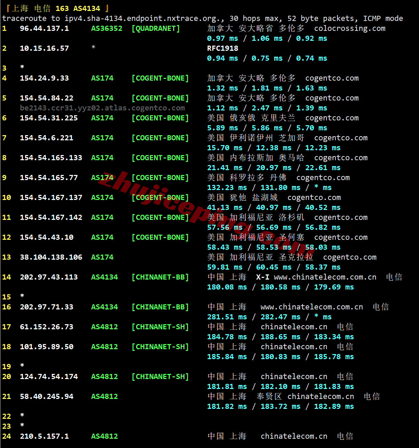Click latency value 0.97 ms
419x448 pixels.
(223, 38)
